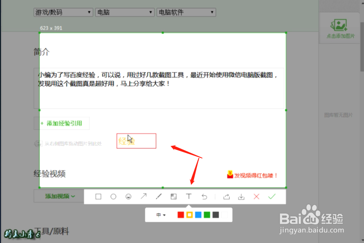The height and width of the screenshot is (243, 364).
Task: Click 点击添加图片 image upload icon
Action: point(340,28)
